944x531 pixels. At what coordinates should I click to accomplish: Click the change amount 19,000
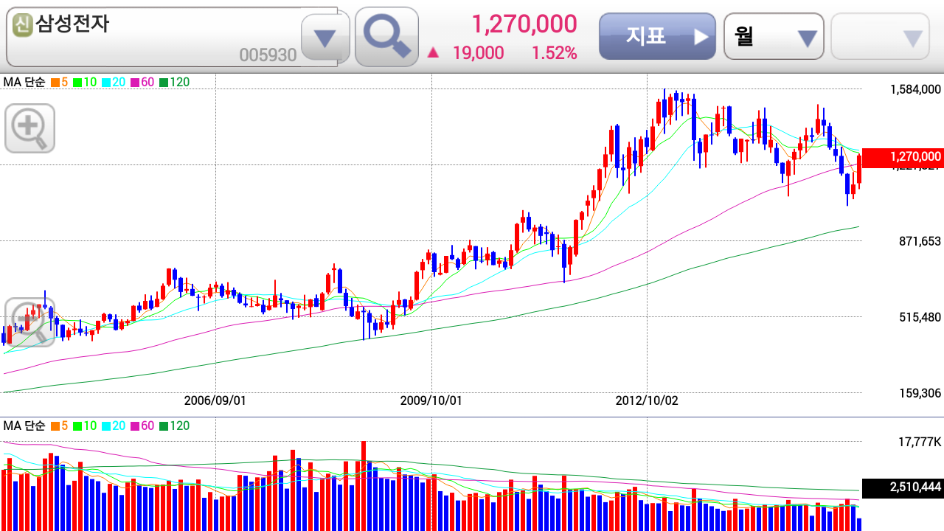[478, 53]
